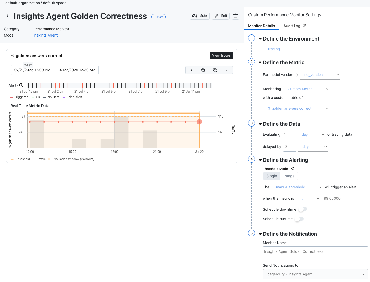Step the chart back in time
The height and width of the screenshot is (282, 370).
click(x=191, y=70)
